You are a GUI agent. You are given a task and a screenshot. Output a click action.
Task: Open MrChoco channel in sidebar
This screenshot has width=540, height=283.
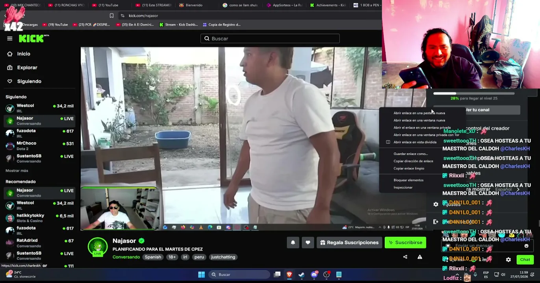click(x=39, y=145)
